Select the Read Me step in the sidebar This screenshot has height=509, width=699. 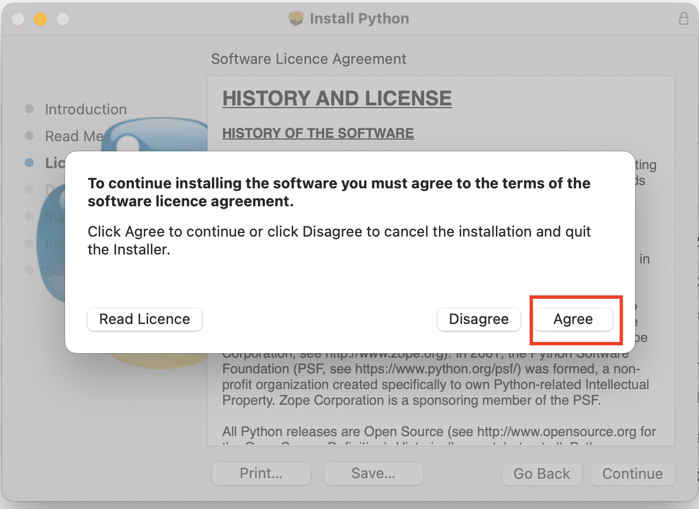click(75, 136)
